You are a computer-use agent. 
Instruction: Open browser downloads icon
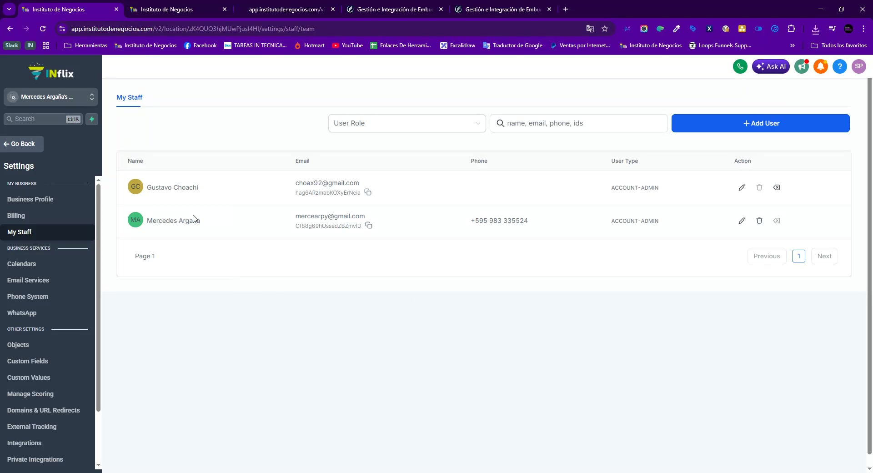(816, 29)
